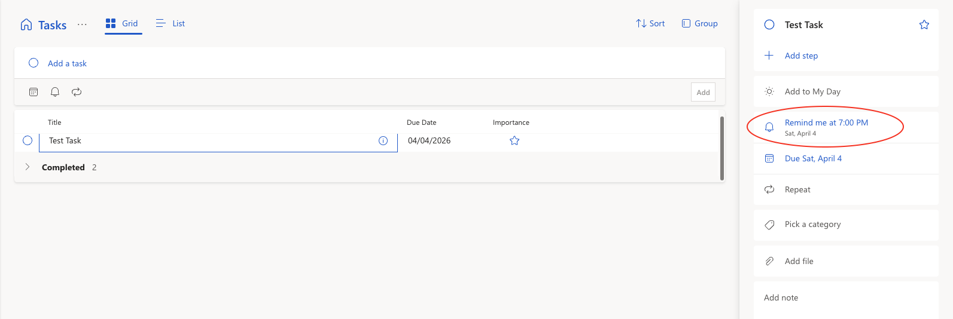The width and height of the screenshot is (953, 319).
Task: Click Add to My Day
Action: tap(812, 91)
